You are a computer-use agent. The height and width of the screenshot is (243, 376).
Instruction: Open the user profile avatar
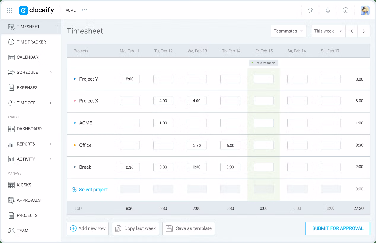[x=365, y=10]
